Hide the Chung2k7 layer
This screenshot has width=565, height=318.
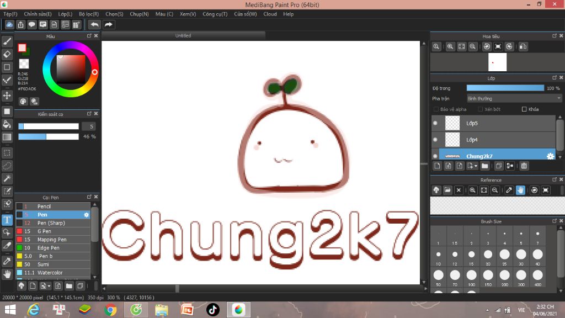coord(435,156)
